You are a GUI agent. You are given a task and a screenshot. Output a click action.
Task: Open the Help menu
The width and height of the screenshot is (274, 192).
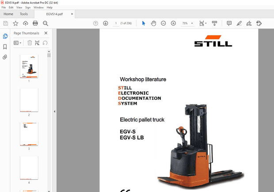(49, 8)
